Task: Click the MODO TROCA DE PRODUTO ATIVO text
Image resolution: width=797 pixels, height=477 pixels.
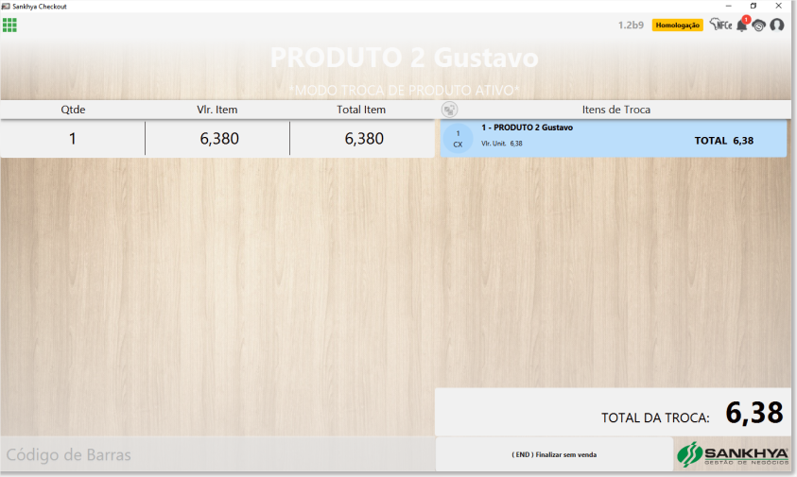Action: coord(404,91)
